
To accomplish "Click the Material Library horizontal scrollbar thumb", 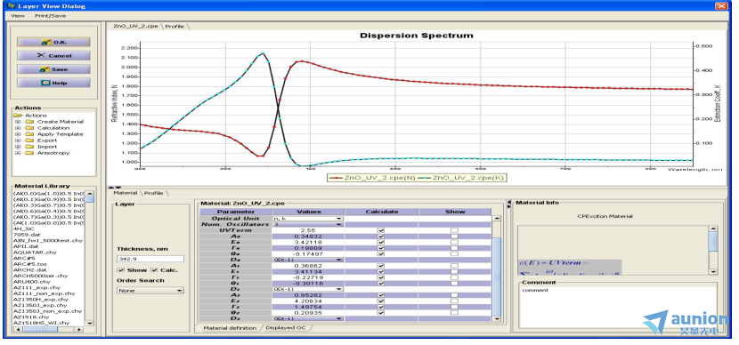I will (x=40, y=330).
